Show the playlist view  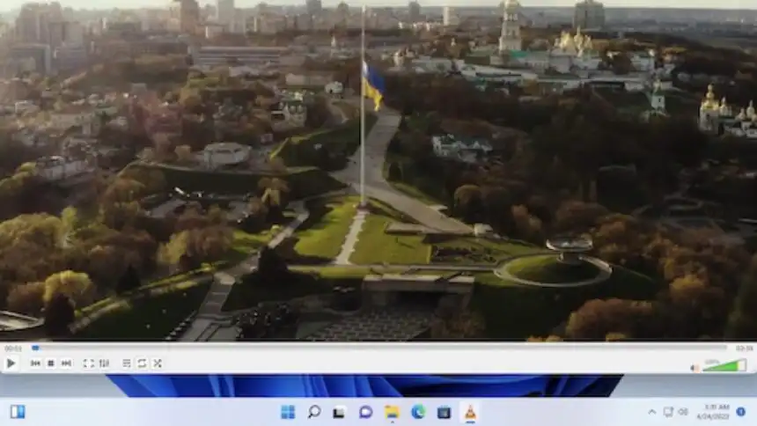[127, 364]
